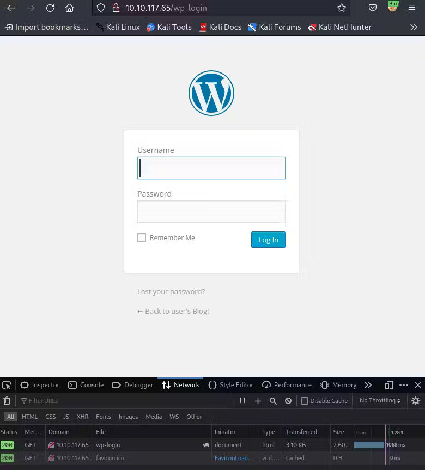Show more bookmarks with the chevron

coord(414,27)
